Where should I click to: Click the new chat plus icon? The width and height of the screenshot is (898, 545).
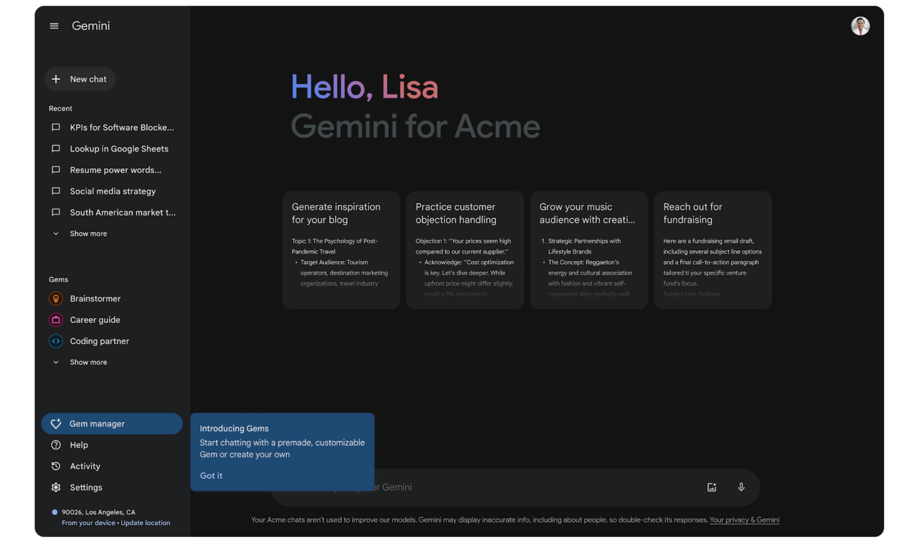point(56,78)
